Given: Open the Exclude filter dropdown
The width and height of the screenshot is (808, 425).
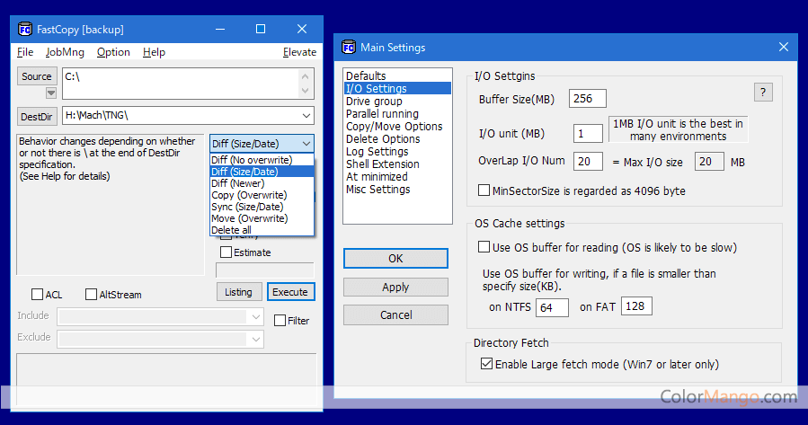Looking at the screenshot, I should pos(256,339).
